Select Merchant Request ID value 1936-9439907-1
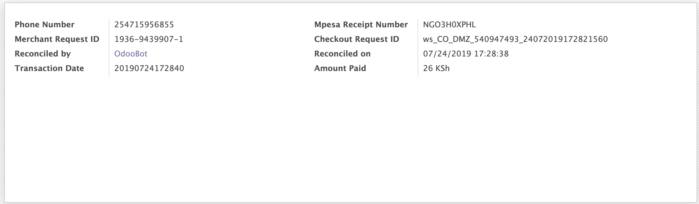The image size is (699, 204). click(149, 39)
